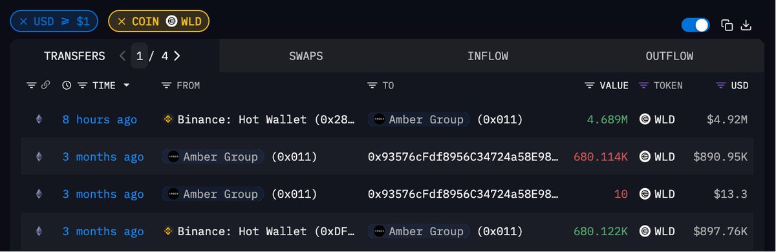Click the filter icon beside VALUE column
The height and width of the screenshot is (252, 776).
point(589,85)
